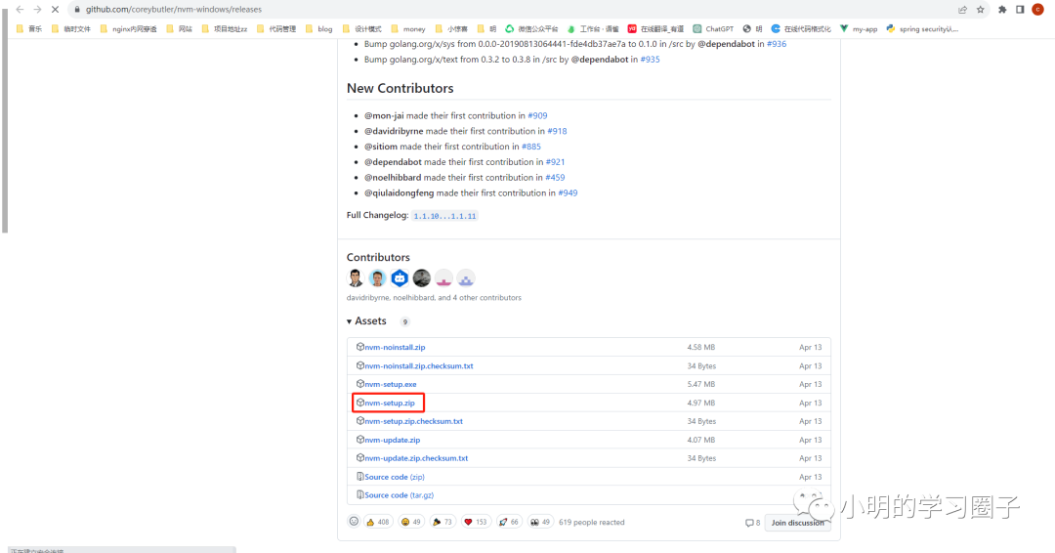Open the ChatGPT bookmark
This screenshot has width=1055, height=553.
point(713,29)
